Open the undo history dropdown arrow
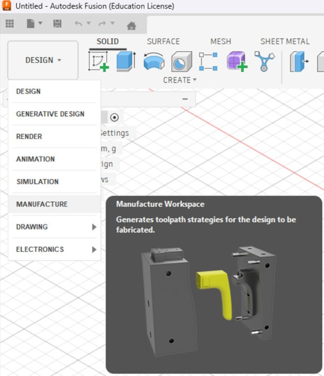This screenshot has width=324, height=376. point(89,23)
